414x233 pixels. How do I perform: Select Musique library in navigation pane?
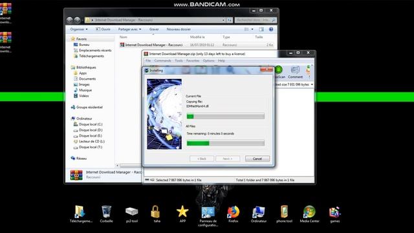(x=85, y=90)
